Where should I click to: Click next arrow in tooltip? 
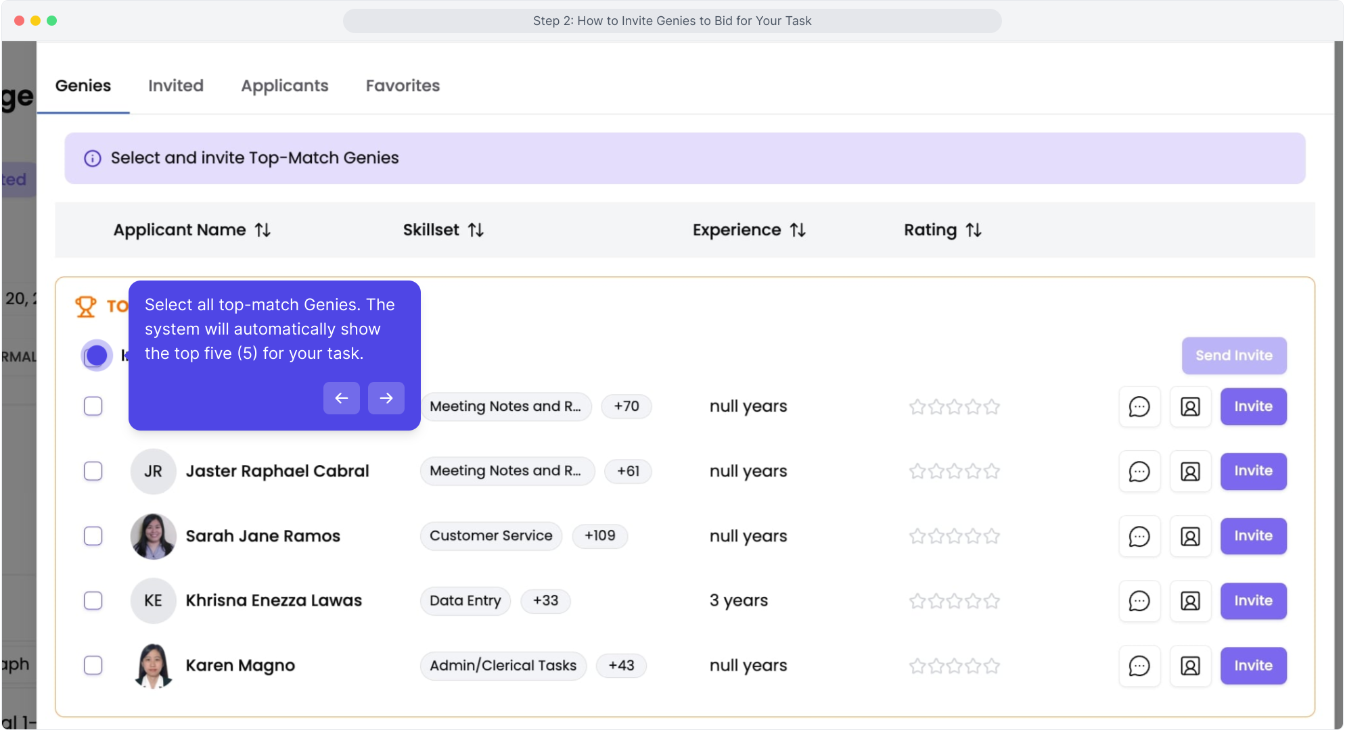386,398
